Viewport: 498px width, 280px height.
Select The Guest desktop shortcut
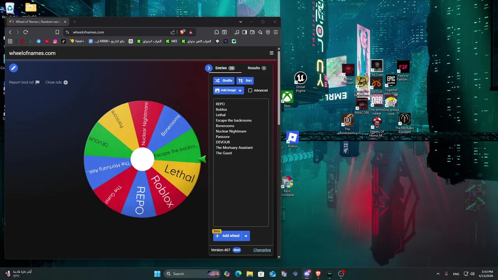pos(377,68)
